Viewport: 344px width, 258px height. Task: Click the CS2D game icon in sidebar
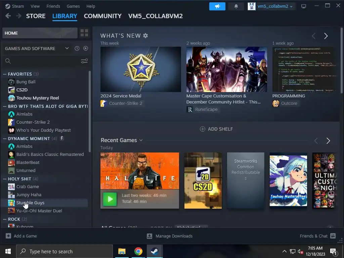[x=11, y=90]
